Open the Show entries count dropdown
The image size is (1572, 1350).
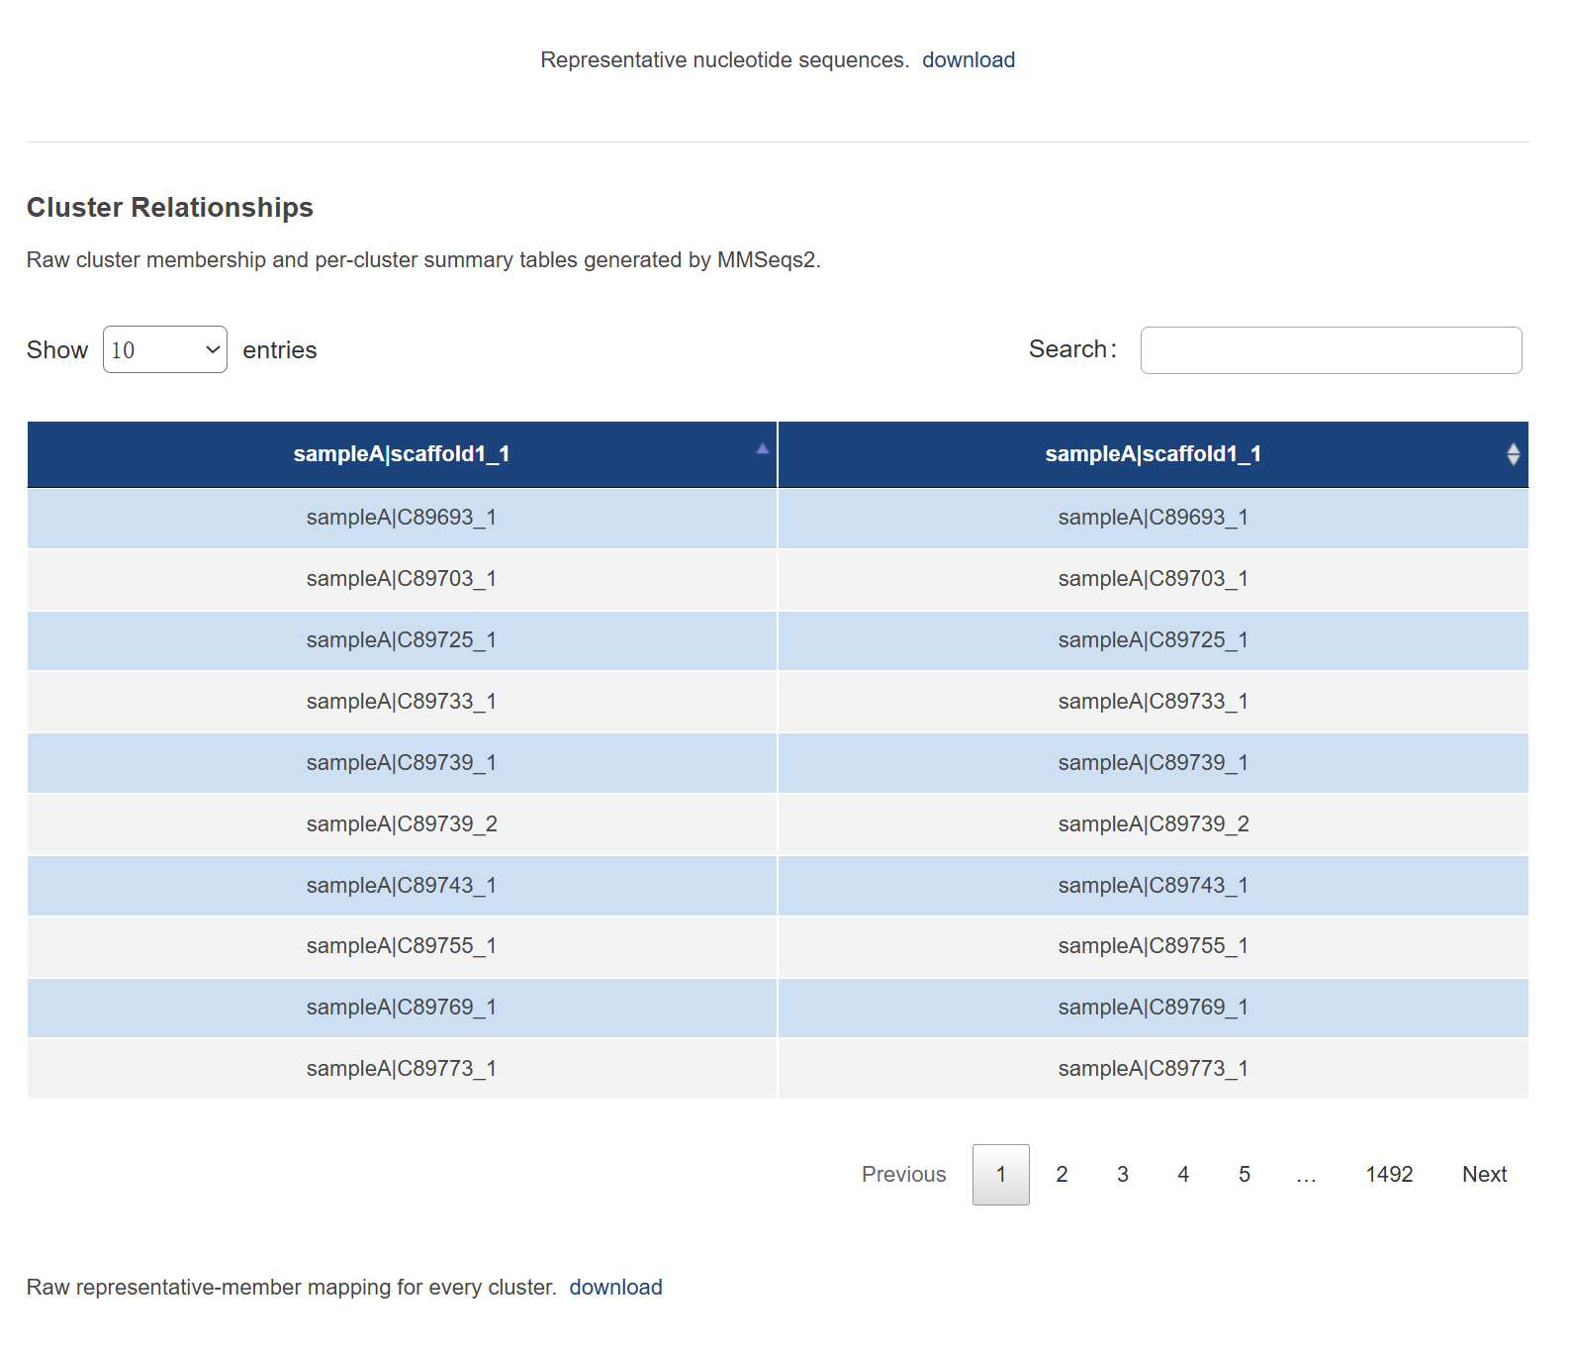(165, 349)
